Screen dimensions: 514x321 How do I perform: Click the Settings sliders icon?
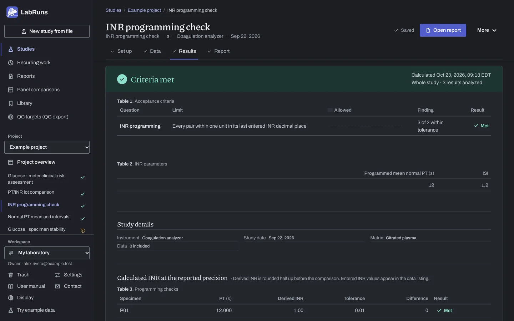coord(57,275)
